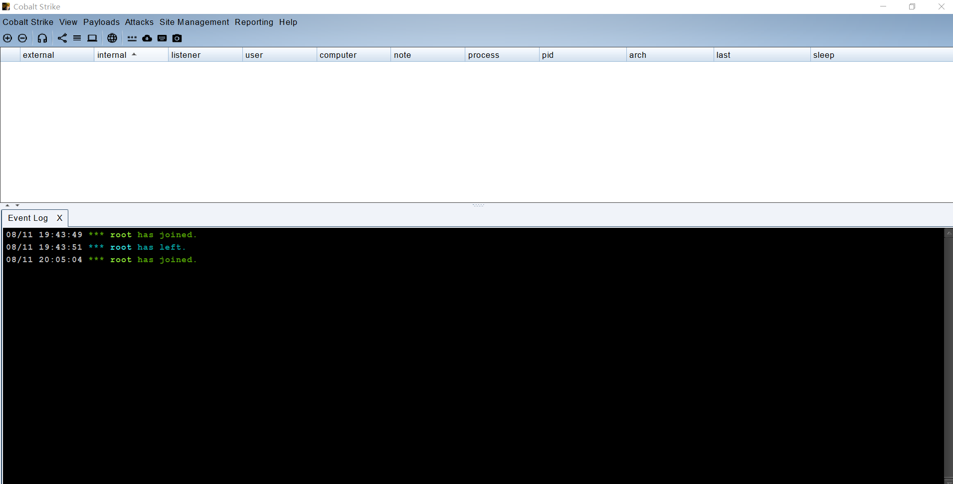The height and width of the screenshot is (484, 953).
Task: Click the connect (plus circle) toolbar icon
Action: [x=7, y=38]
